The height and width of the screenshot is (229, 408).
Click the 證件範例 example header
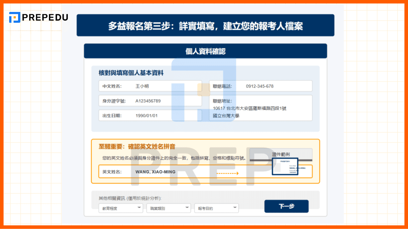click(281, 154)
